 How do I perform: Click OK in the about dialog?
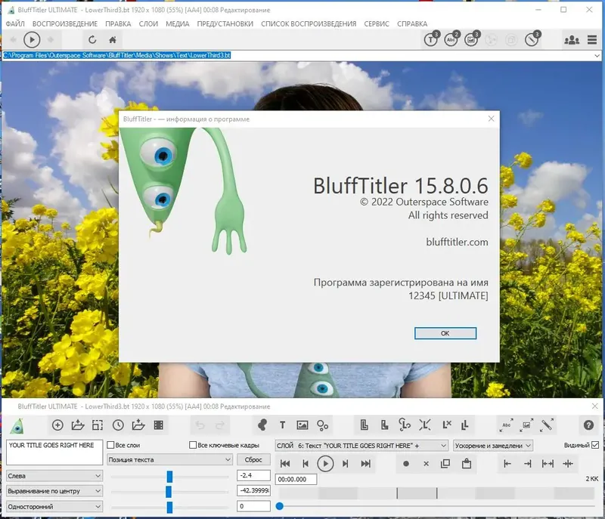445,333
